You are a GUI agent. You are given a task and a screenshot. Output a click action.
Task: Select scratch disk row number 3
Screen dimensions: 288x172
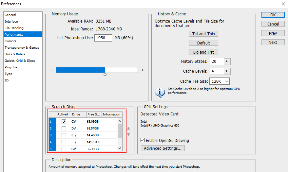coord(52,135)
